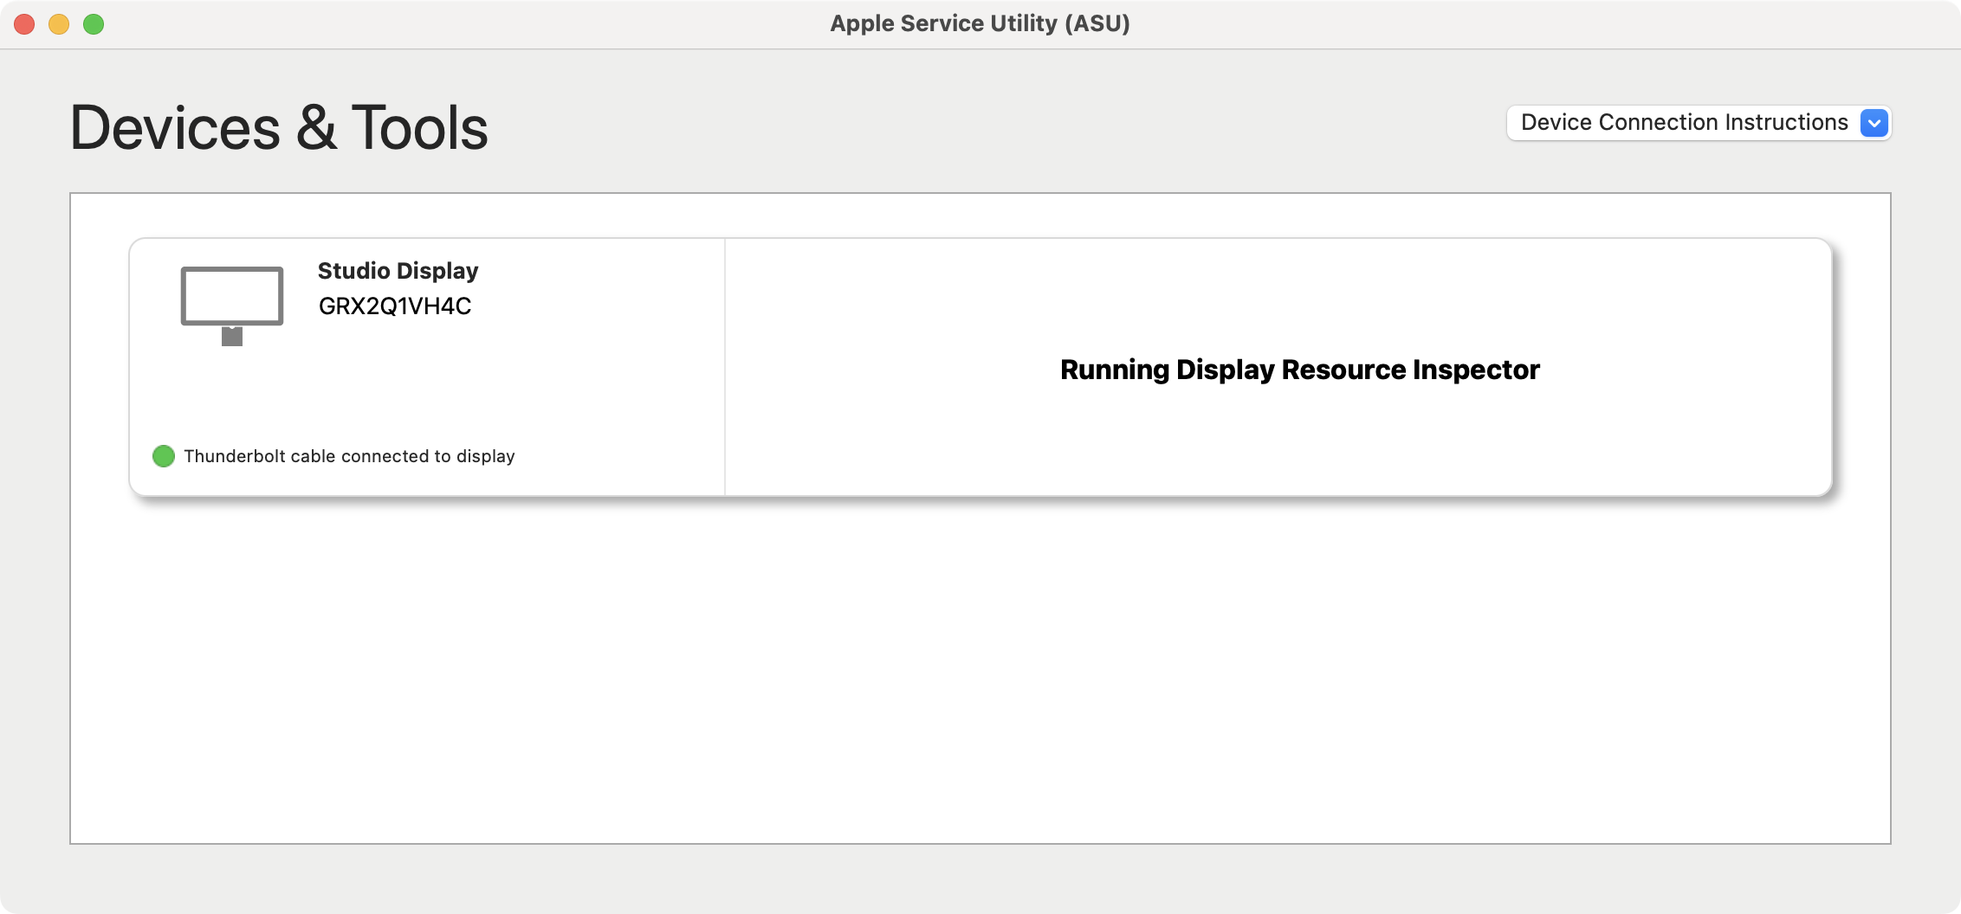The image size is (1961, 914).
Task: Minimize the window with the yellow button
Action: tap(59, 24)
